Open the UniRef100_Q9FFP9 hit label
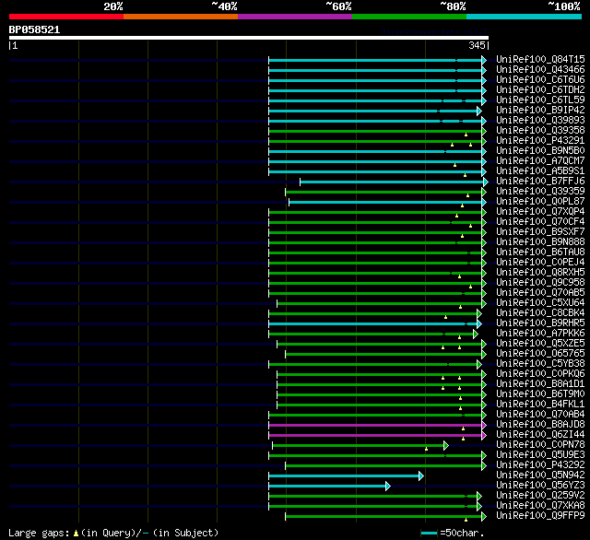Viewport: 590px width, 540px height. [x=540, y=516]
